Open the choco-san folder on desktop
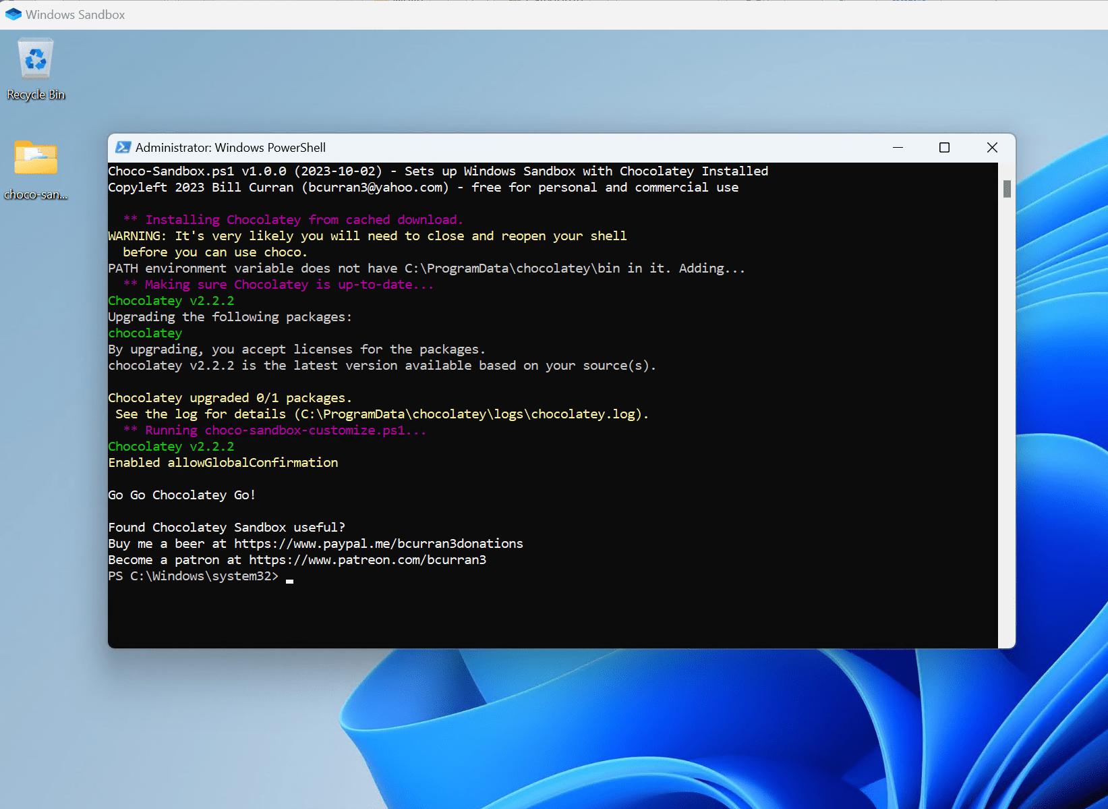 (35, 169)
